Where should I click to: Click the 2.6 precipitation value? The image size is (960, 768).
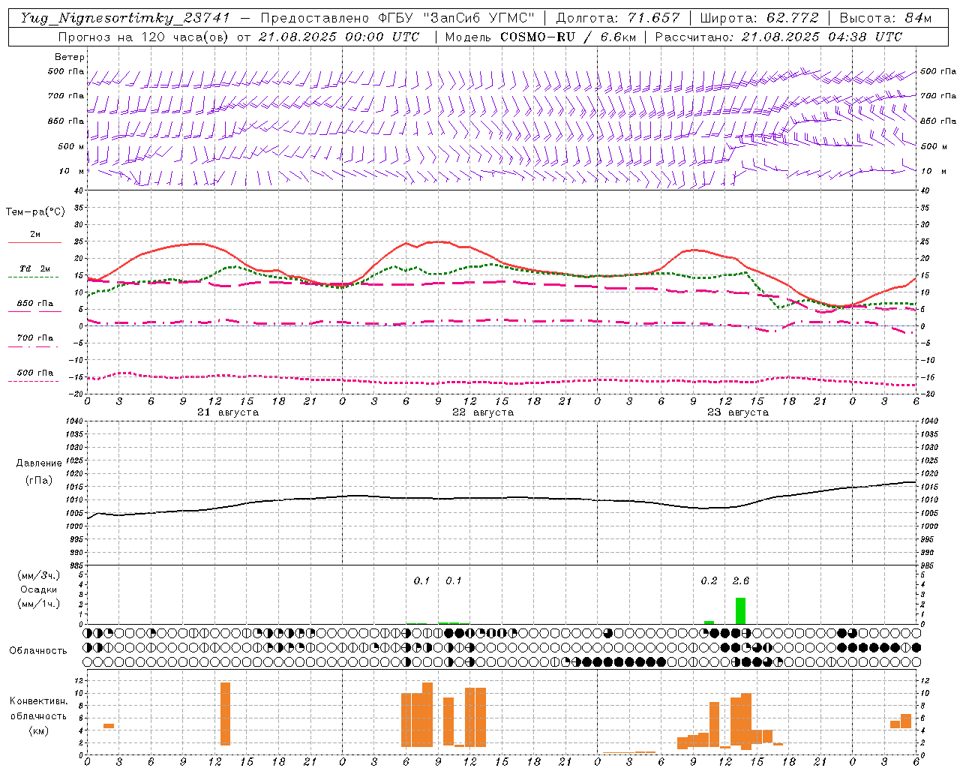pos(741,580)
